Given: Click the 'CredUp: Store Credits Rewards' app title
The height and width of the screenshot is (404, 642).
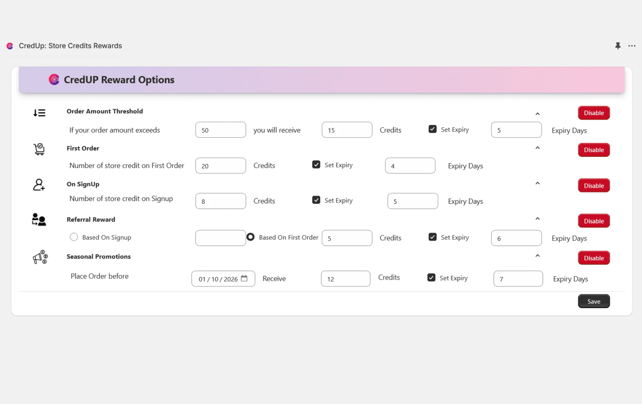Looking at the screenshot, I should 70,46.
